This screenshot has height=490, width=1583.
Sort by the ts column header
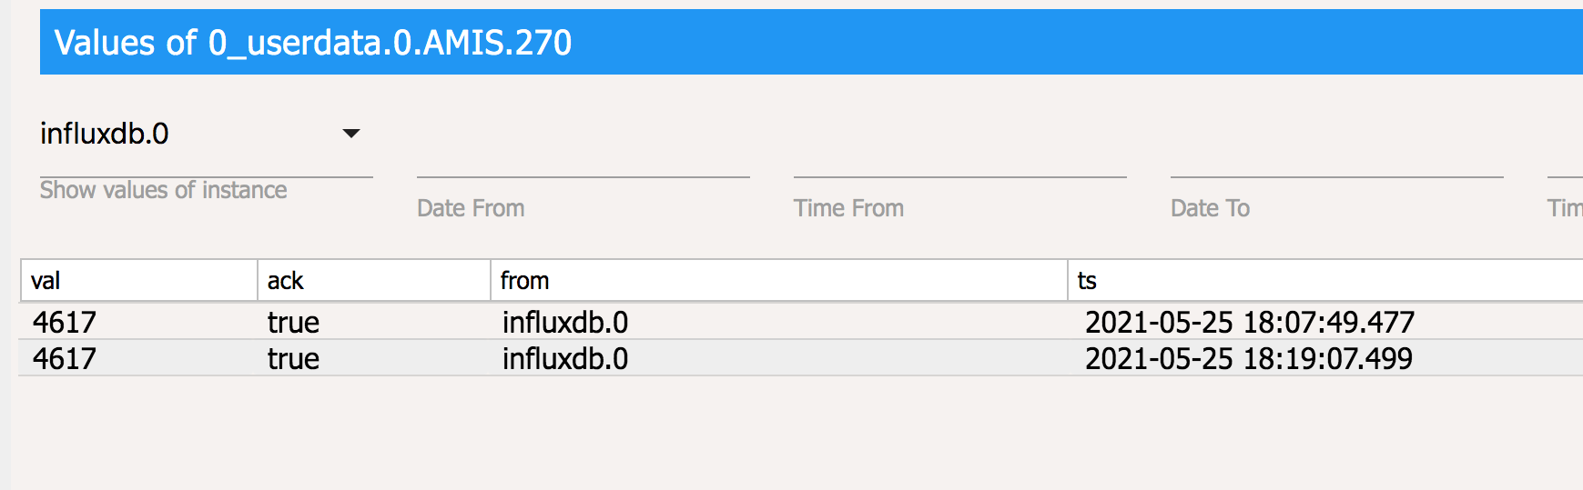(1087, 281)
